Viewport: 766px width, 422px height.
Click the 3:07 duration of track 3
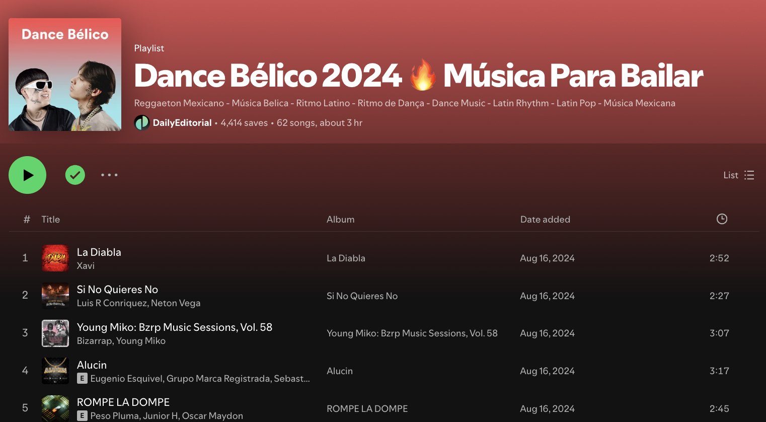(x=719, y=333)
